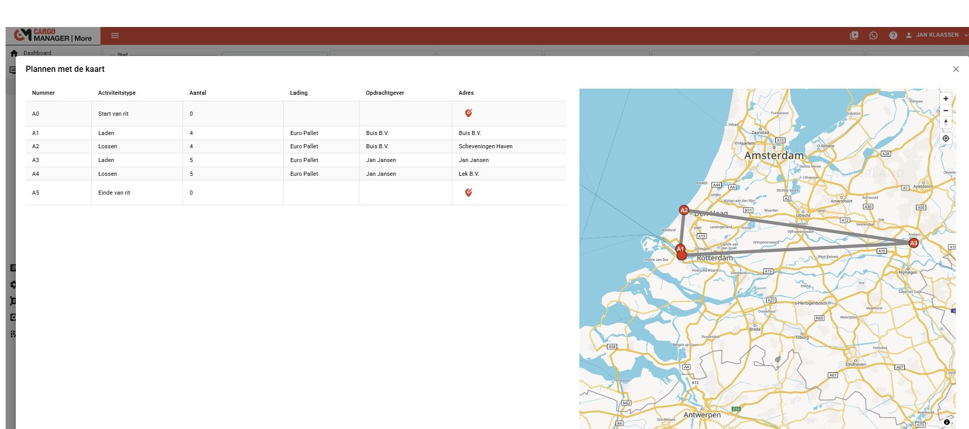Click Laden in row A3
This screenshot has width=969, height=429.
pyautogui.click(x=106, y=160)
